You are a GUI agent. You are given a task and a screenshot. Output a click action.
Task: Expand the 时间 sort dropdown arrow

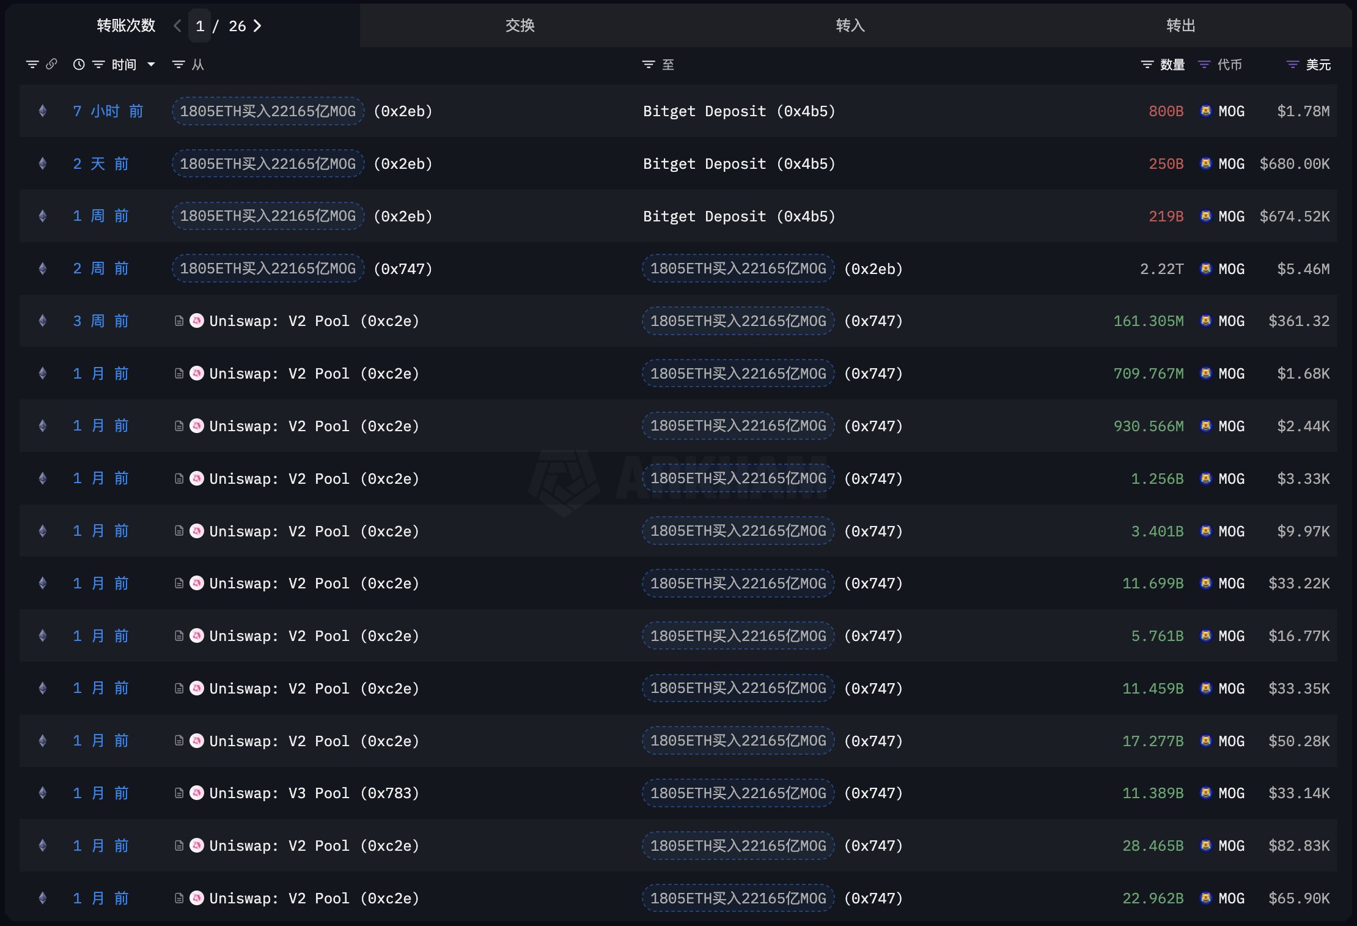point(151,64)
